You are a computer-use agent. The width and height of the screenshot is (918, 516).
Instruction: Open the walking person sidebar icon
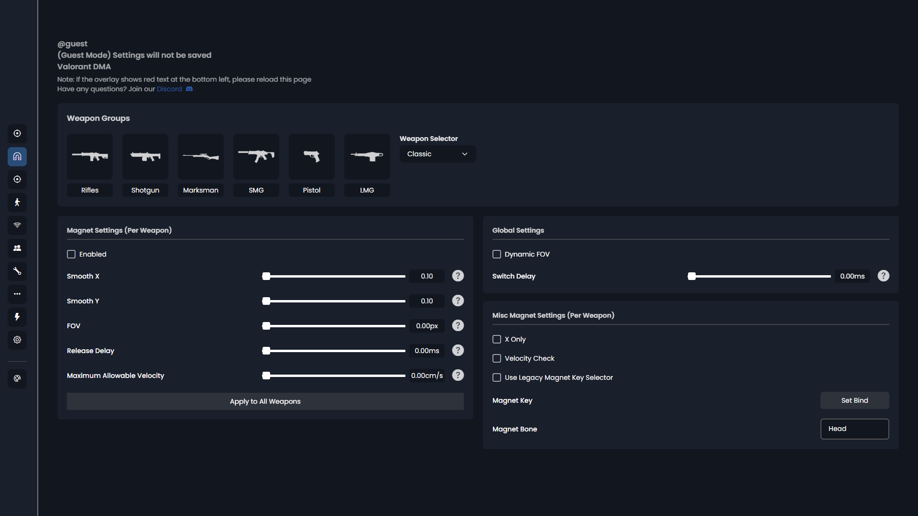[x=17, y=203]
